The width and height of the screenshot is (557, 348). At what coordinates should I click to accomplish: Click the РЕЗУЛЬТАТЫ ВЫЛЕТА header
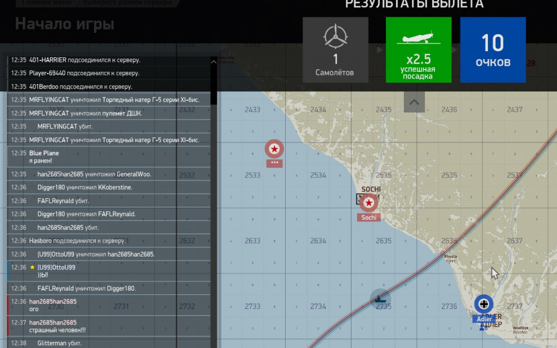point(414,4)
